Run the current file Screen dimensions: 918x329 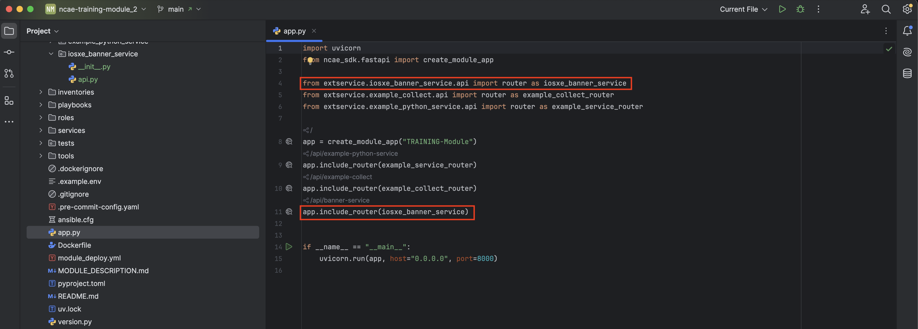[782, 9]
